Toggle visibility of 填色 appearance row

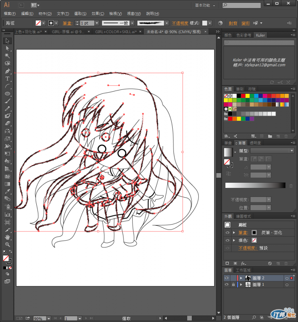click(227, 240)
